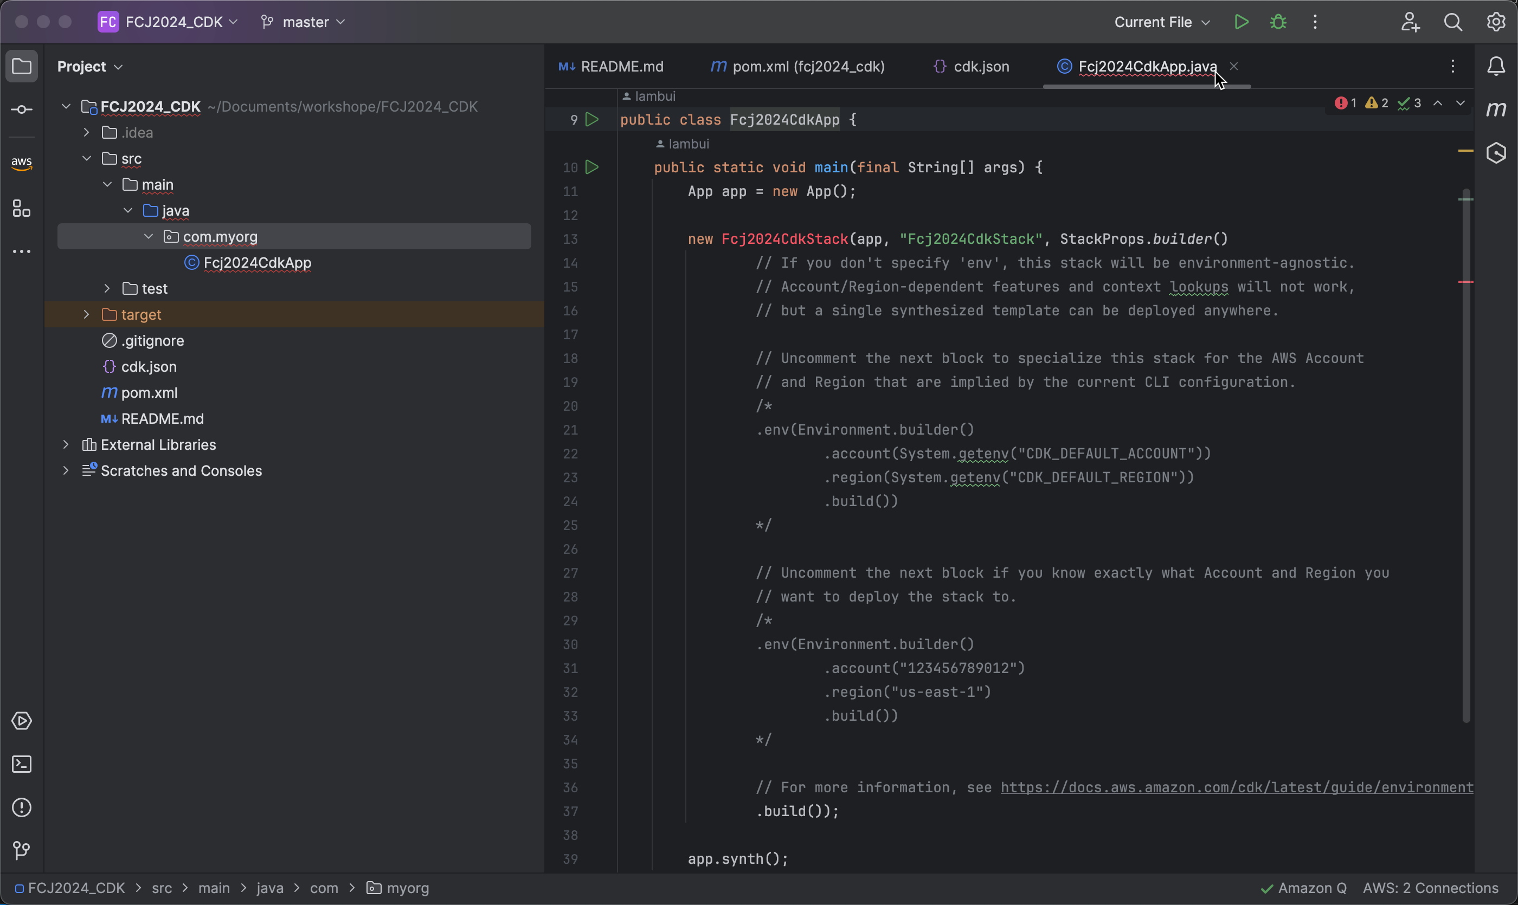This screenshot has width=1518, height=905.
Task: Expand the target folder
Action: click(x=86, y=315)
